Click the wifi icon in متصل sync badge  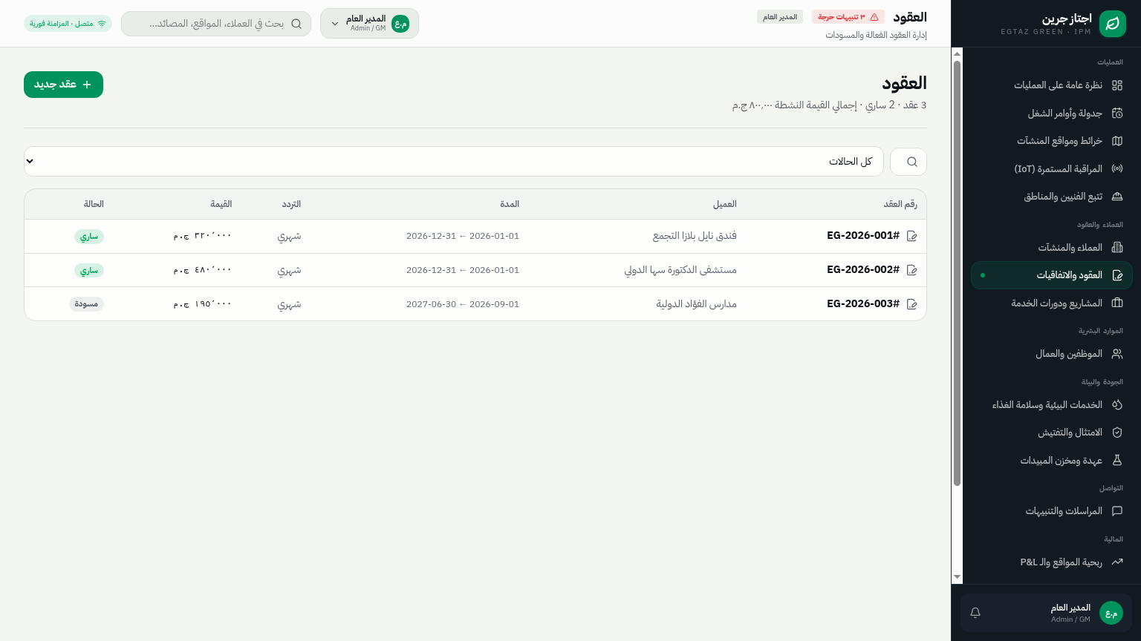coord(102,24)
